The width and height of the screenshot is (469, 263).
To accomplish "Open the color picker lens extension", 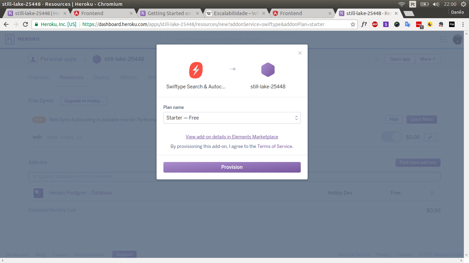I will tap(397, 24).
